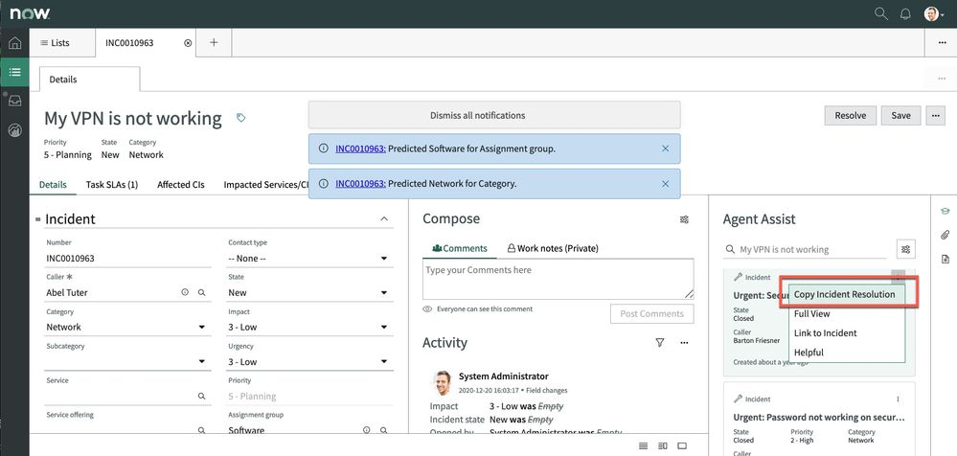Close the Predicted Software notification
The width and height of the screenshot is (957, 456).
[x=666, y=148]
